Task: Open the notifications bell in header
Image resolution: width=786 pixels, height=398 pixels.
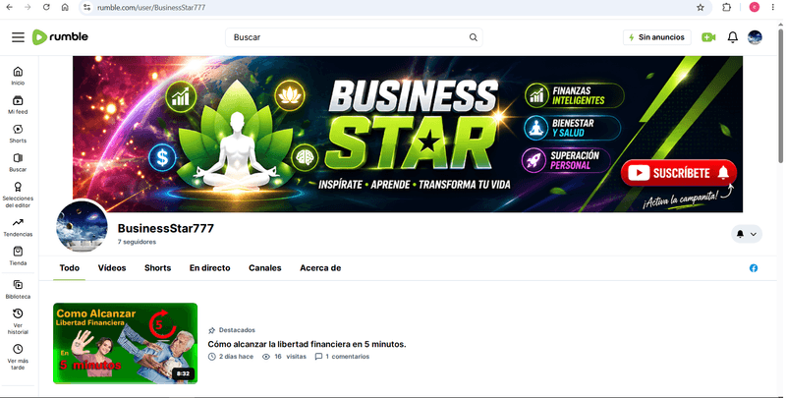Action: tap(732, 37)
